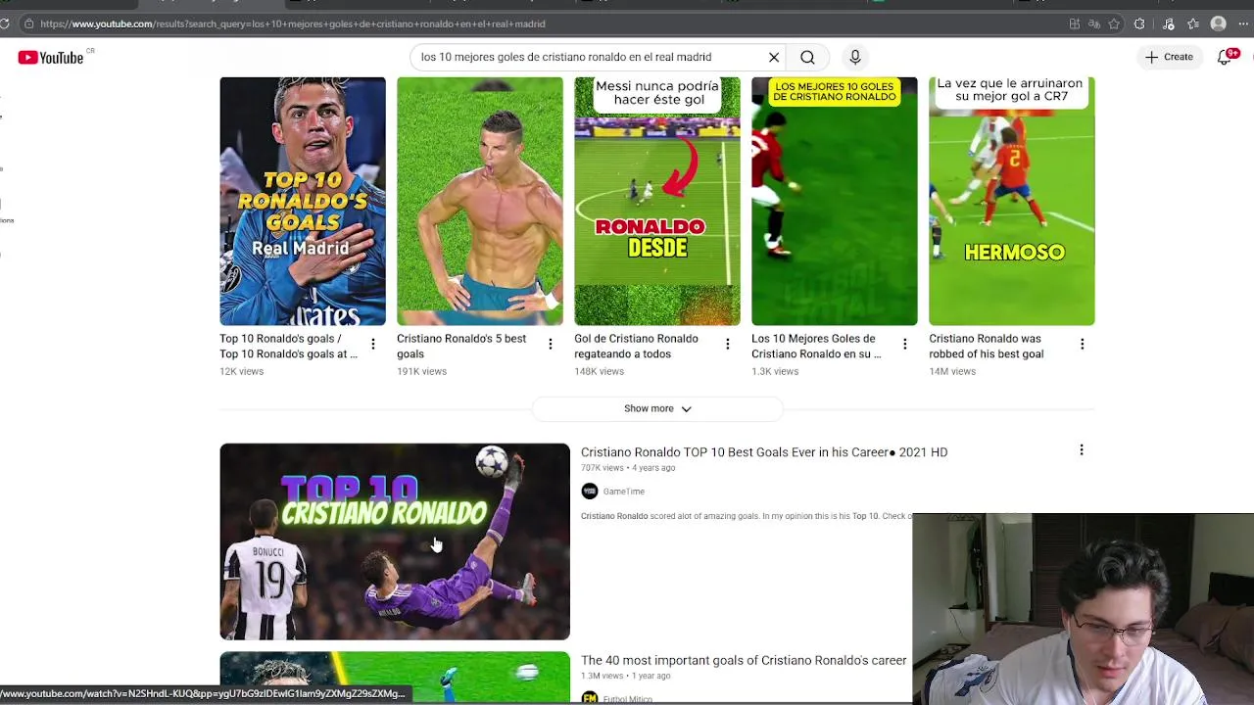Open title 'The 40 most important goals'

[x=744, y=661]
